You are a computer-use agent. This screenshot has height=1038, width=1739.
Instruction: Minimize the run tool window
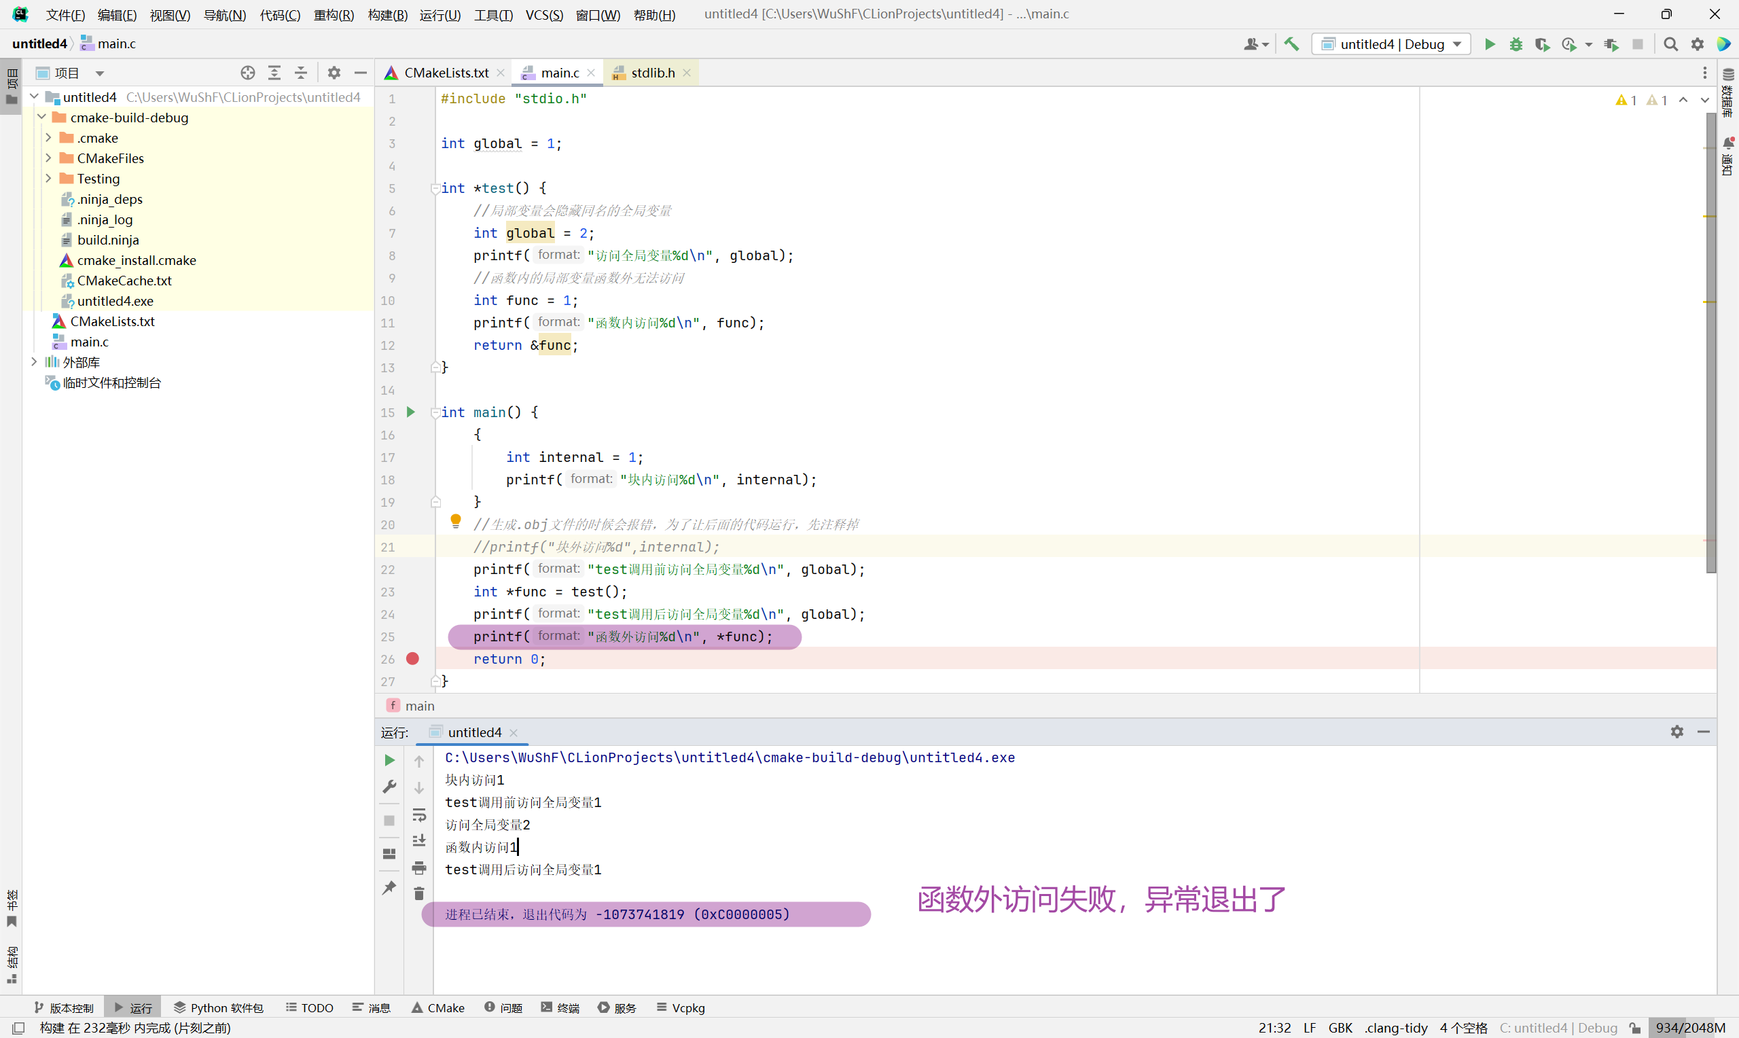tap(1704, 732)
